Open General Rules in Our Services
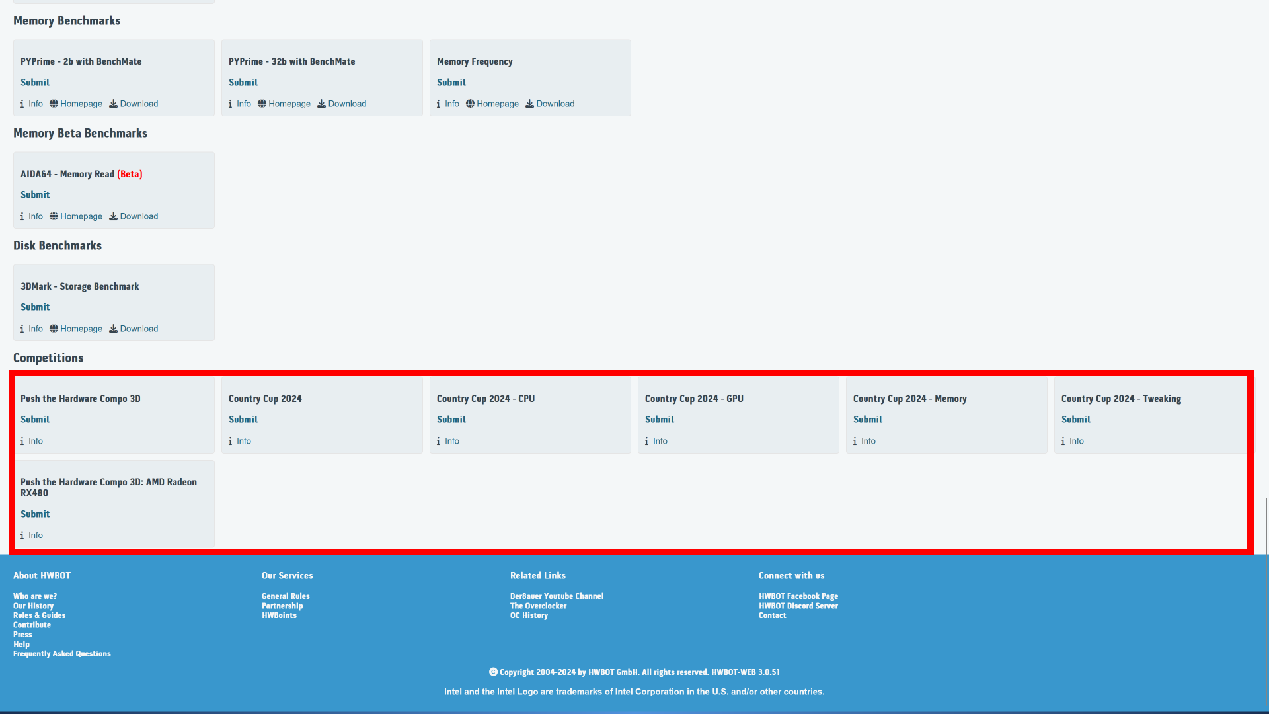Screen dimensions: 1269x714 (286, 596)
